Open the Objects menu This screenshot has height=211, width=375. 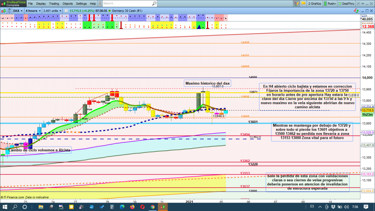pos(67,4)
